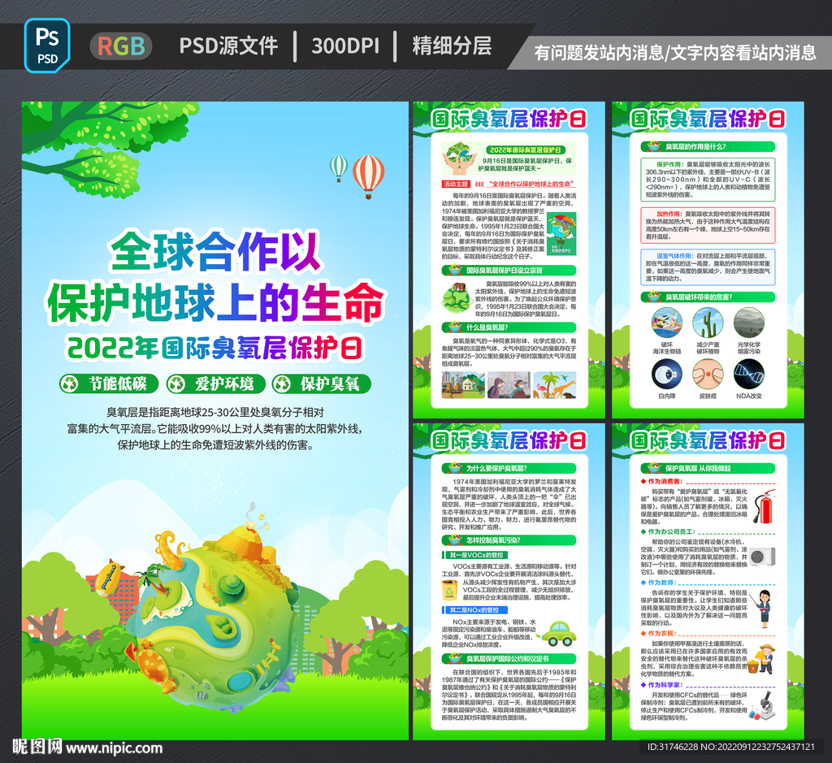Click the recycle icon in 节能低碳 badge
The width and height of the screenshot is (832, 763).
point(70,384)
